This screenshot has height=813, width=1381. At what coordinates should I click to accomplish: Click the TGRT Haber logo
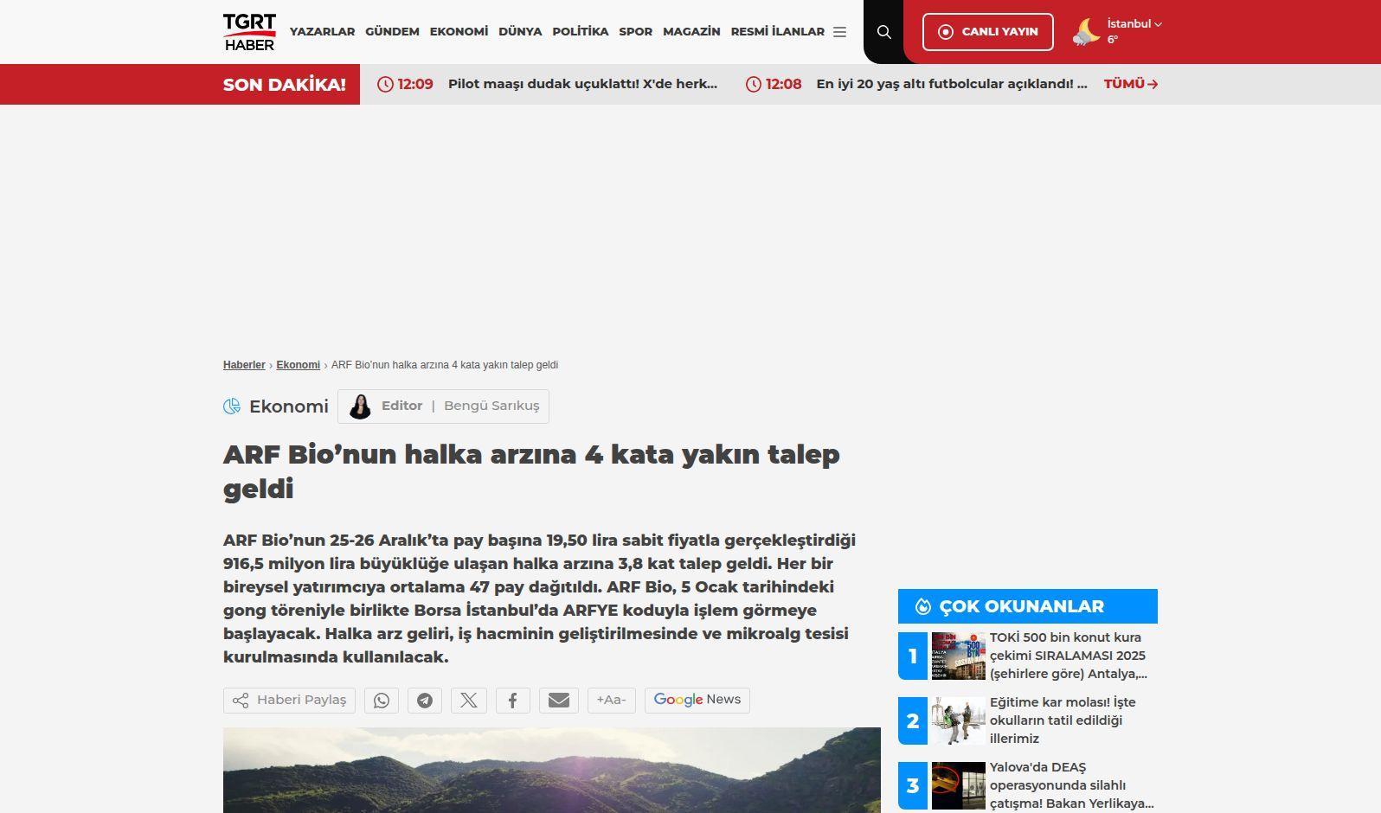249,32
